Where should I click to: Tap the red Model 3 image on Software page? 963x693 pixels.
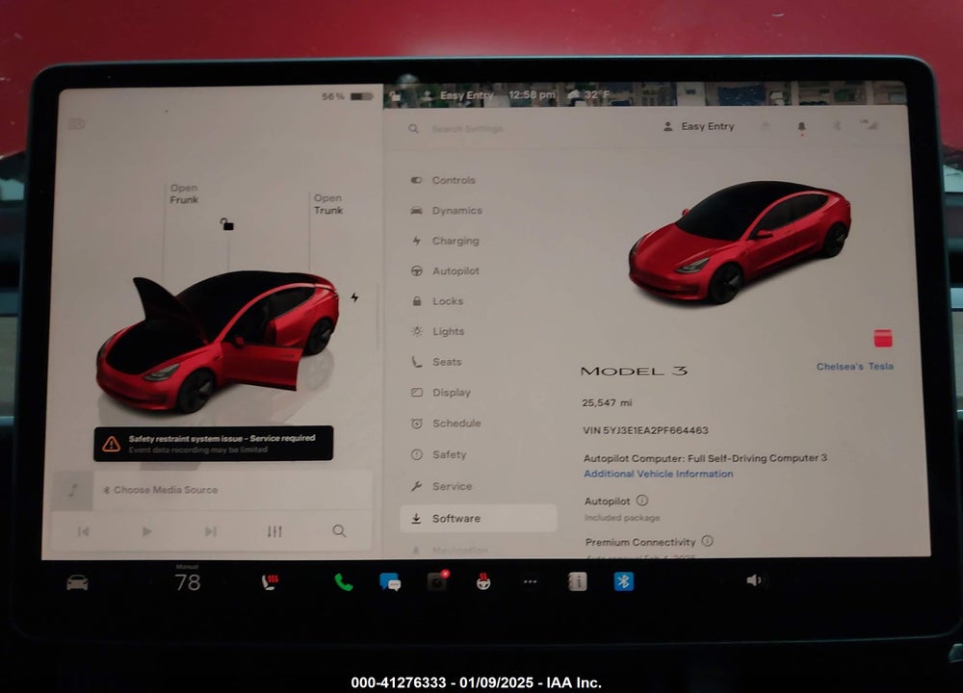point(740,243)
